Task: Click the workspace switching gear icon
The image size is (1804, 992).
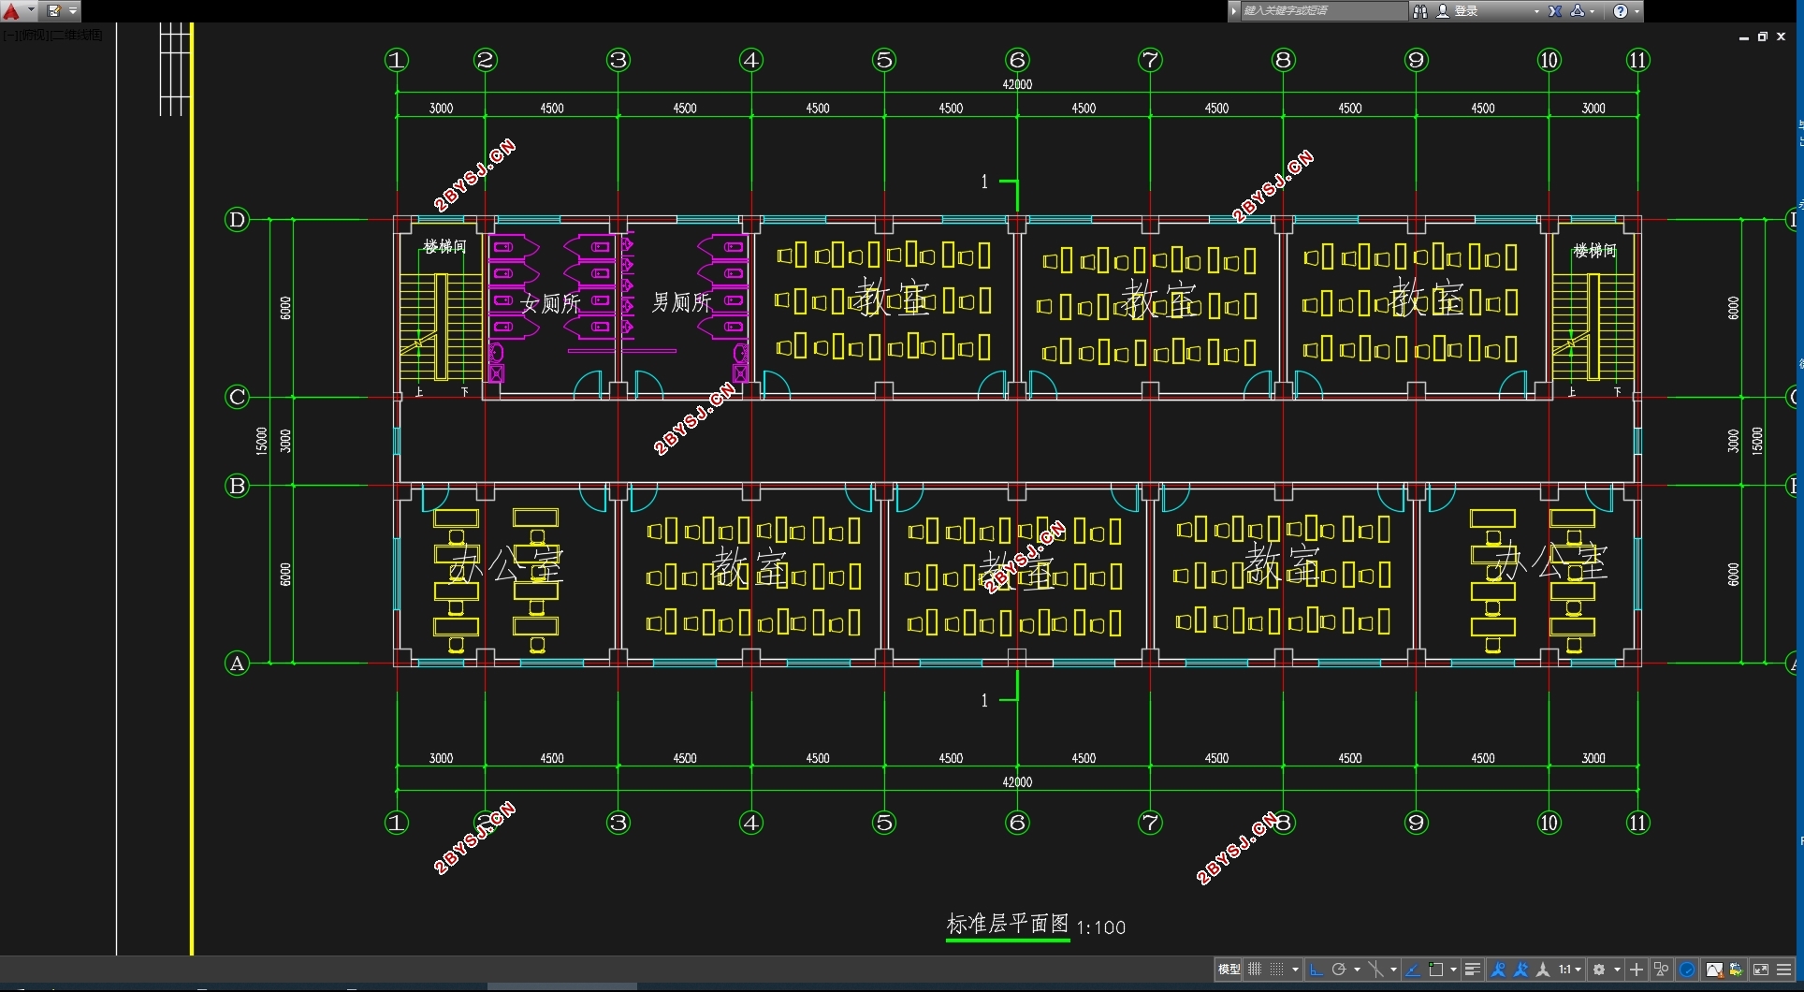Action: [x=1599, y=970]
